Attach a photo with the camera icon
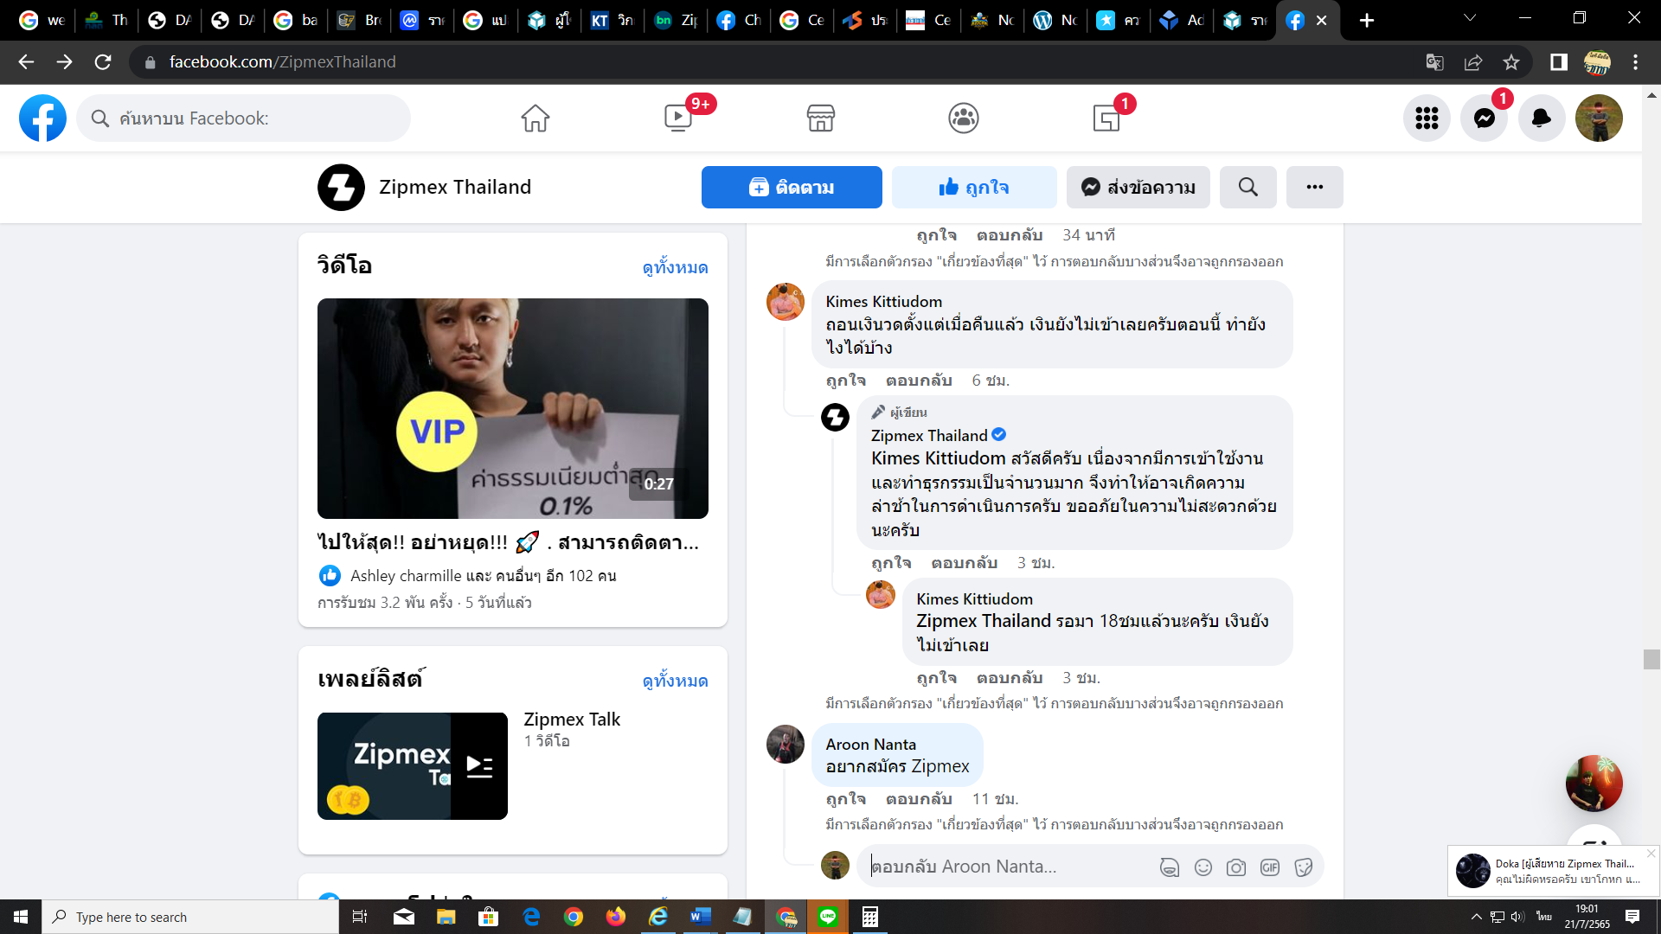The image size is (1661, 934). coord(1236,867)
